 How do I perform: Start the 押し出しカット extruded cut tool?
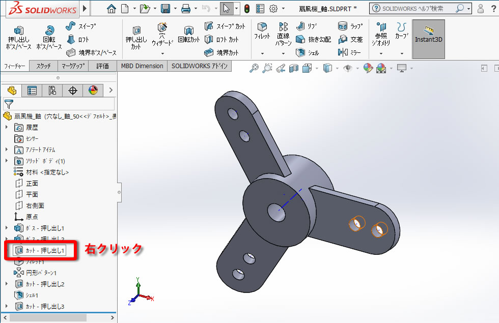(136, 38)
